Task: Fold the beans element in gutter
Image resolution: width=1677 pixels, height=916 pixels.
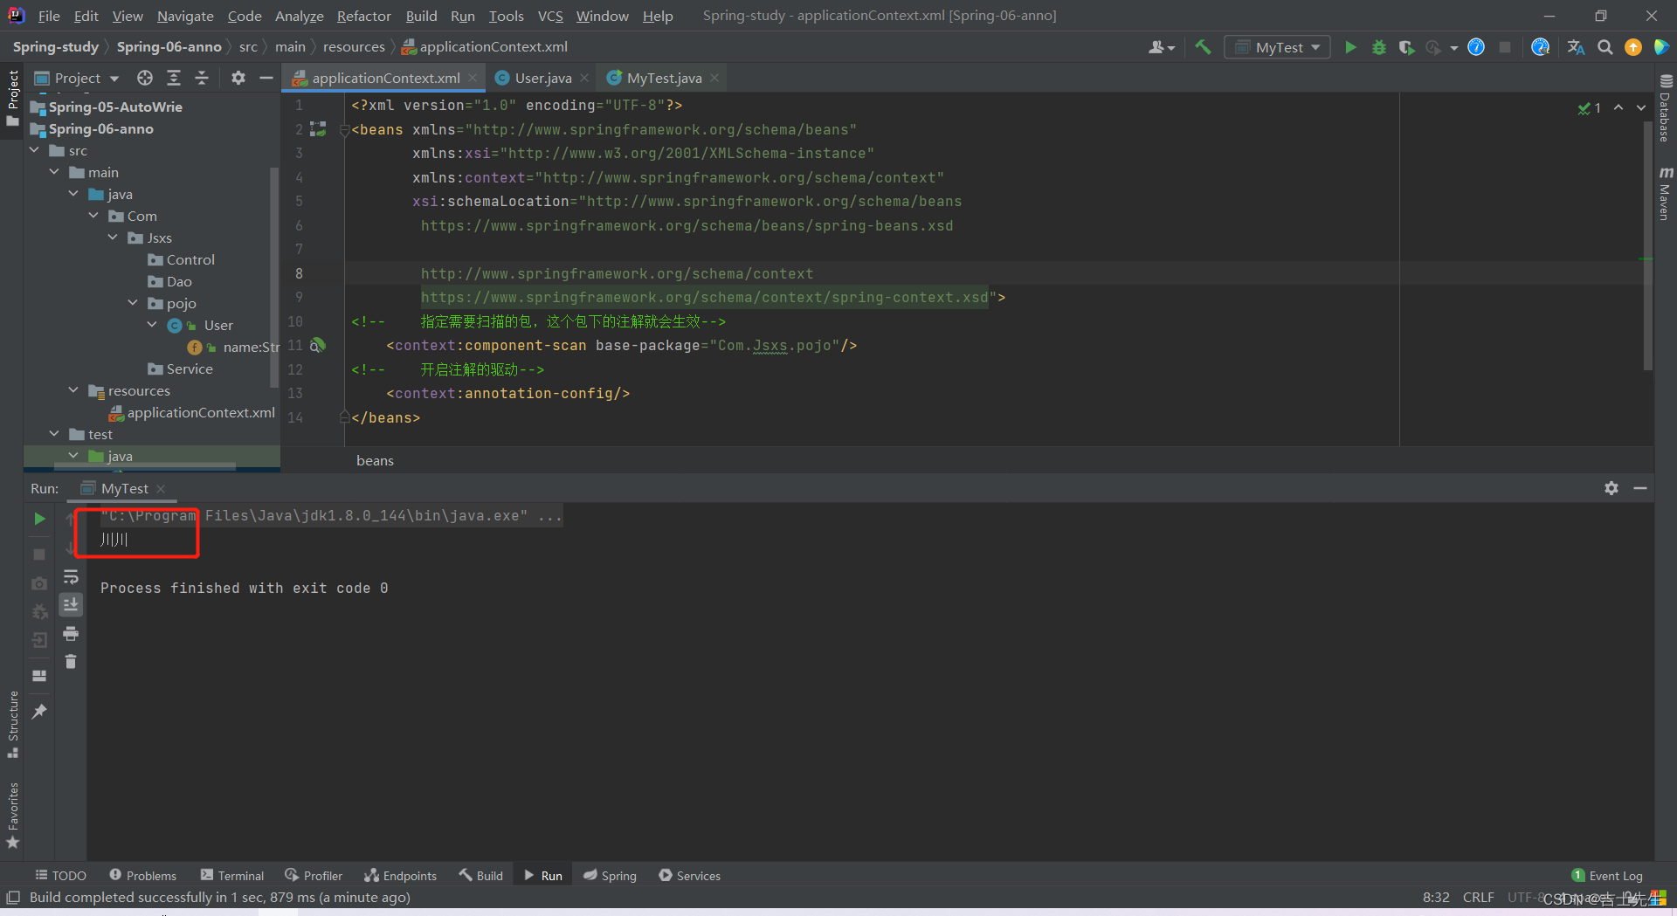Action: click(x=344, y=130)
